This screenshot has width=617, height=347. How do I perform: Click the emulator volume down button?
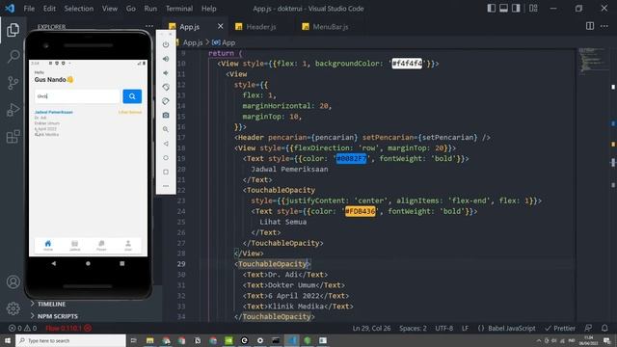pyautogui.click(x=166, y=73)
